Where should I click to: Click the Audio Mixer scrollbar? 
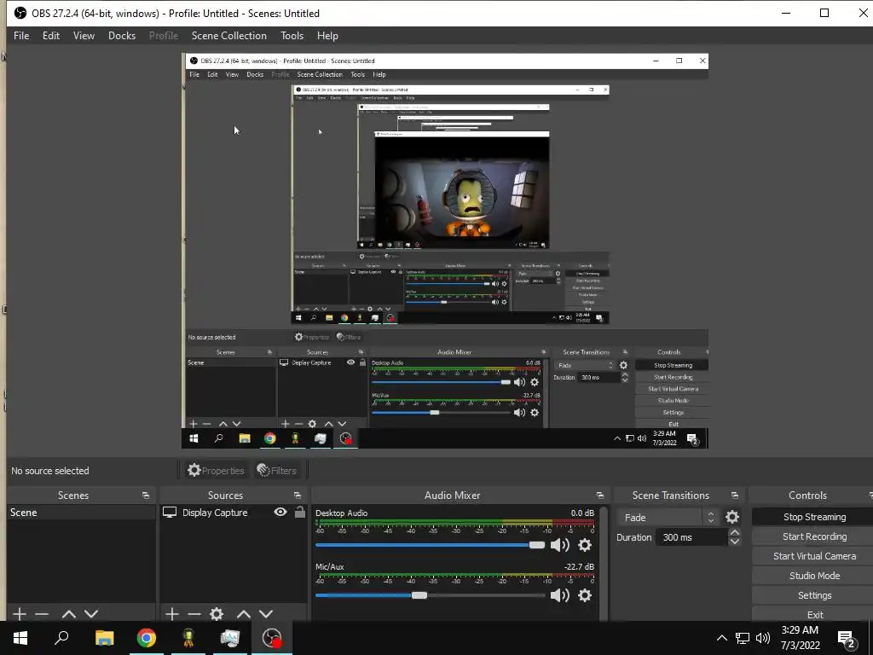click(604, 563)
